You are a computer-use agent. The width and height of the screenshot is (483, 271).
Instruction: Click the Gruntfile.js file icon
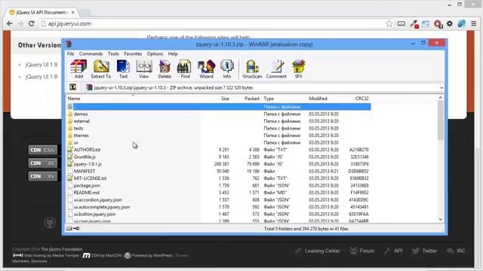(x=70, y=157)
